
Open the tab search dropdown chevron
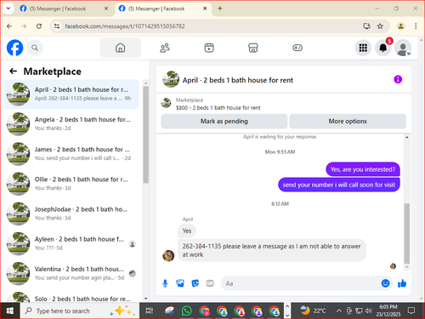(8, 9)
